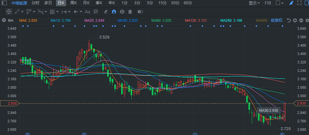Expand measurement grid tool dropdown arrow

pos(57,12)
